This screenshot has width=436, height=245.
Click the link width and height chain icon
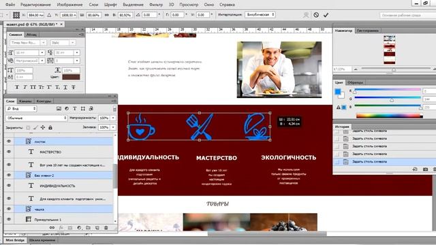(x=107, y=15)
